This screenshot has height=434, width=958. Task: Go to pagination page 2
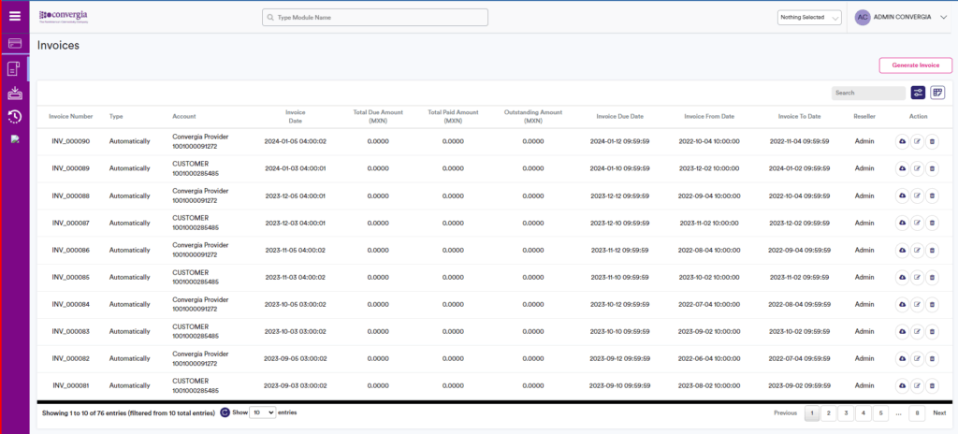[x=829, y=412]
